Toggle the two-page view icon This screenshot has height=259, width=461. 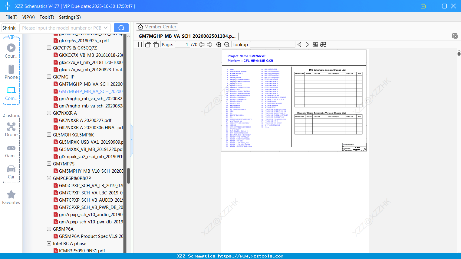[139, 44]
